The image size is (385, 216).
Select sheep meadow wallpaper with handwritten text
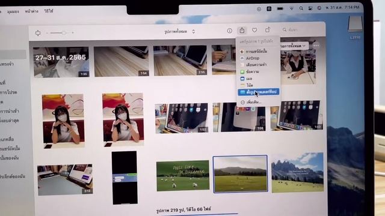coord(183,176)
